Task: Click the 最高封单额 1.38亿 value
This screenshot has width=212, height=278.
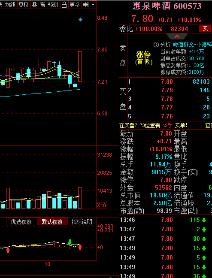Action: coord(196,65)
